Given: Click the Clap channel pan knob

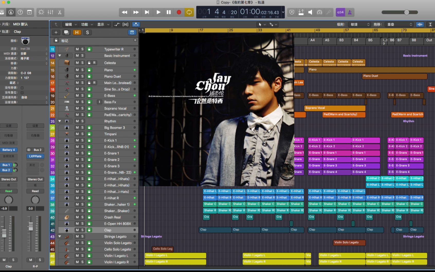Looking at the screenshot, I should click(x=9, y=200).
